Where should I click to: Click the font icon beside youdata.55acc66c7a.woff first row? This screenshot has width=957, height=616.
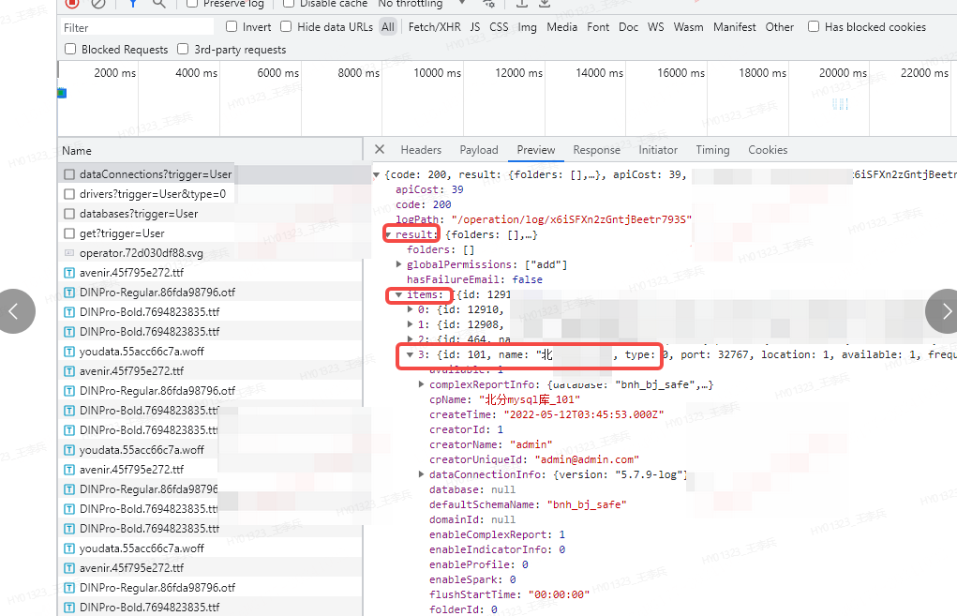pyautogui.click(x=69, y=352)
